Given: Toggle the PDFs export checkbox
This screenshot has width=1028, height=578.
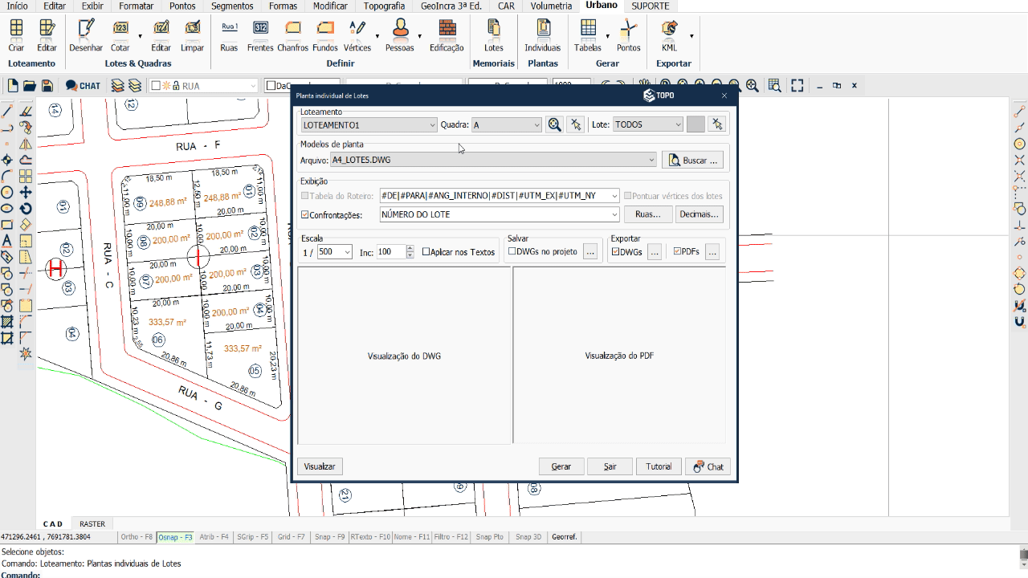Looking at the screenshot, I should 678,252.
